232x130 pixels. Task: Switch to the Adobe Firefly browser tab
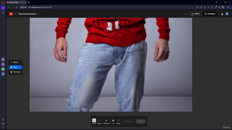pyautogui.click(x=17, y=2)
